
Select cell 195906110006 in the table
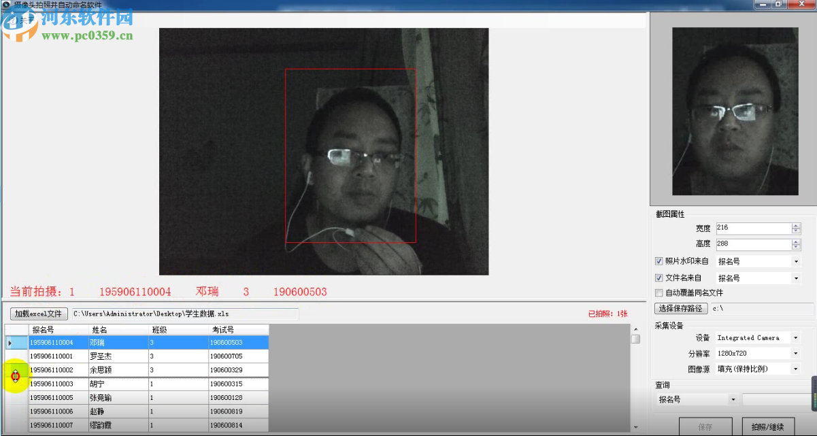59,412
